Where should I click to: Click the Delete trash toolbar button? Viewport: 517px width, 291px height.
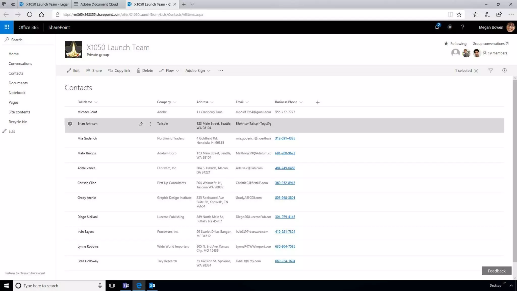point(145,70)
